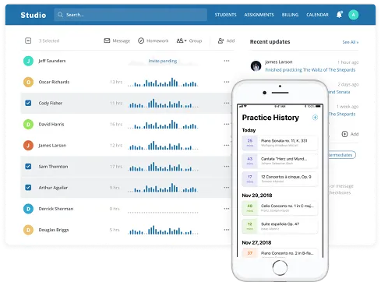Image resolution: width=381 pixels, height=282 pixels.
Task: Go to the Calendar menu item
Action: click(x=317, y=15)
